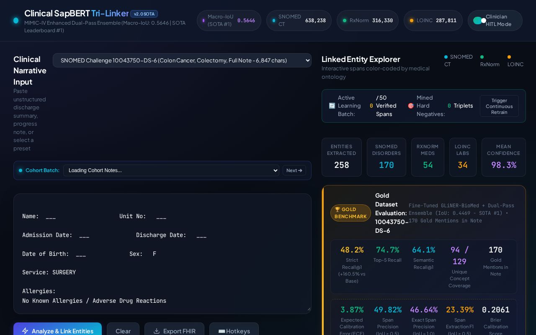The width and height of the screenshot is (536, 335).
Task: Expand the Cohort Batch notes dropdown
Action: (x=171, y=170)
